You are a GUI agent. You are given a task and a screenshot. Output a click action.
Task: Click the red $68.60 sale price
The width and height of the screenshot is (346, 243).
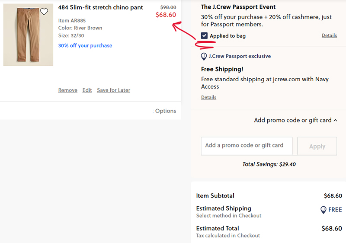point(166,15)
